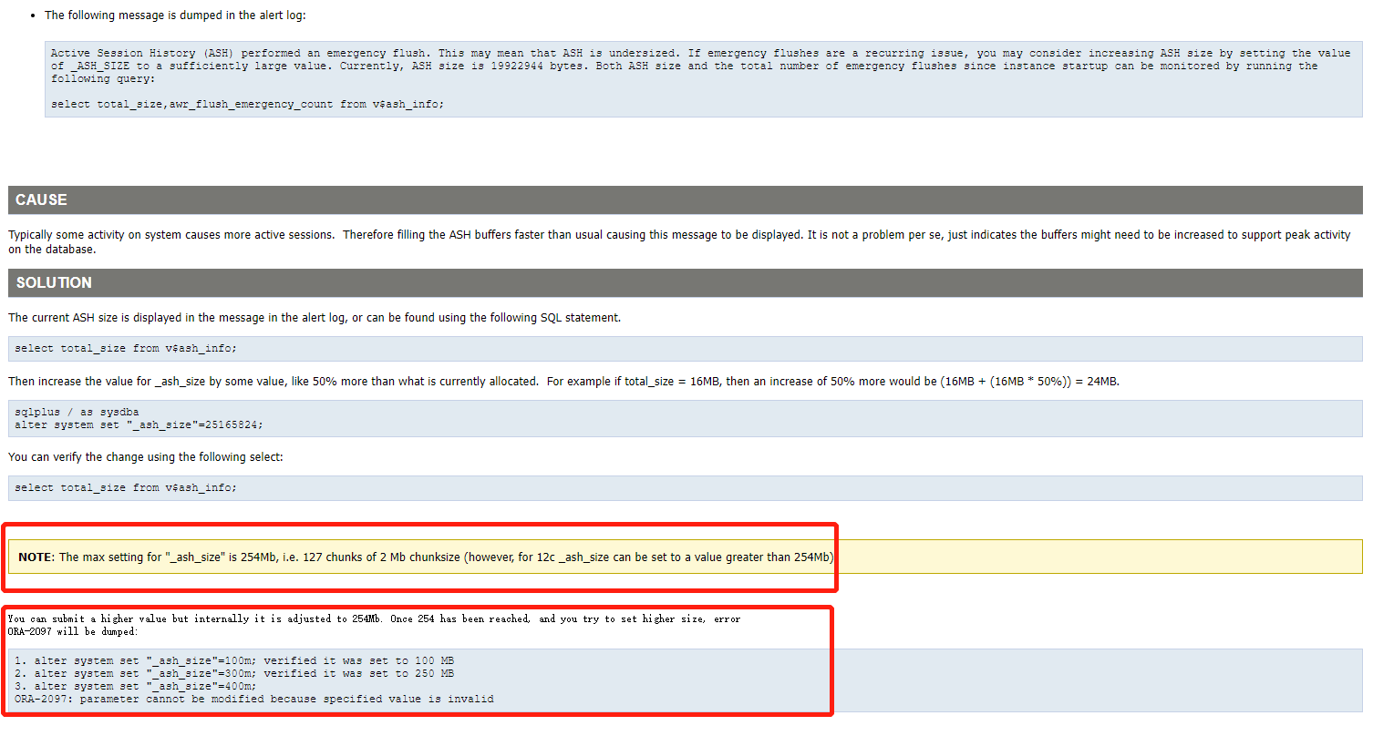1373x736 pixels.
Task: Click the '_ash_size'=300m code line
Action: pyautogui.click(x=234, y=673)
